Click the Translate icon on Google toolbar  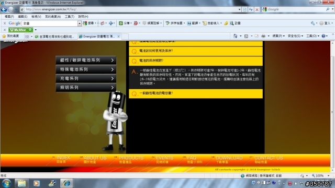[x=189, y=23]
